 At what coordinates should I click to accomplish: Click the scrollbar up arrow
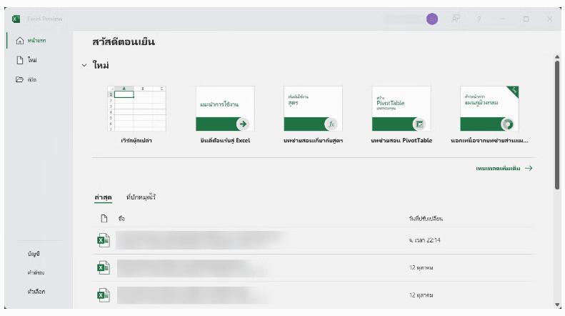557,57
